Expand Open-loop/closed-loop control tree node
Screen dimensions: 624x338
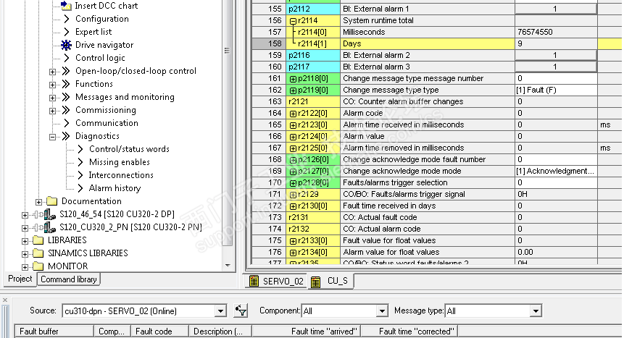pos(52,72)
